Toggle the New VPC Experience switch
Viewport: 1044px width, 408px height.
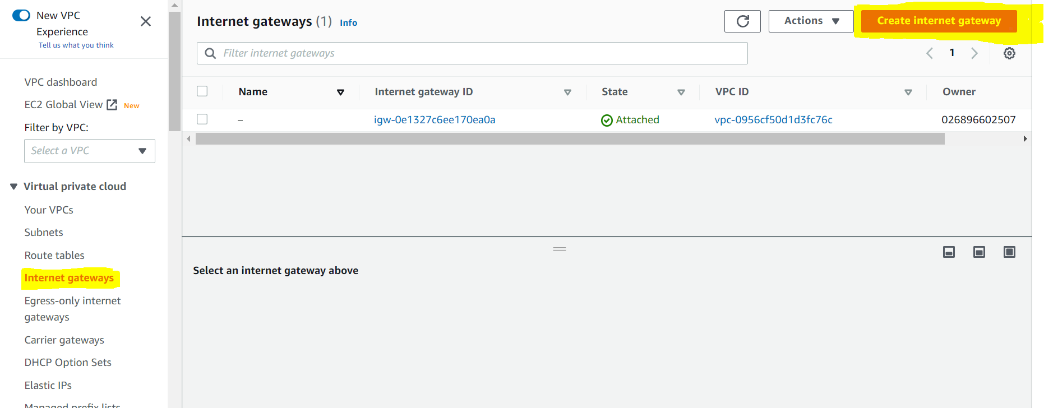pos(21,15)
